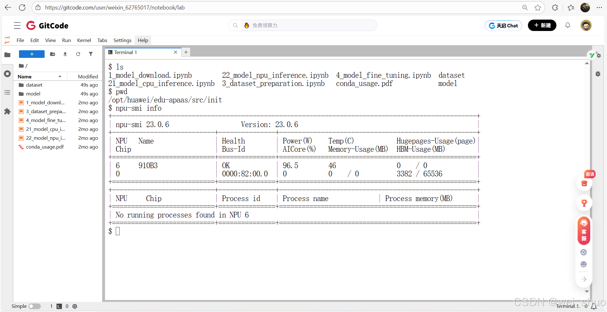Screen dimensions: 607x312
Task: Bookmark this page with star
Action: [x=538, y=8]
